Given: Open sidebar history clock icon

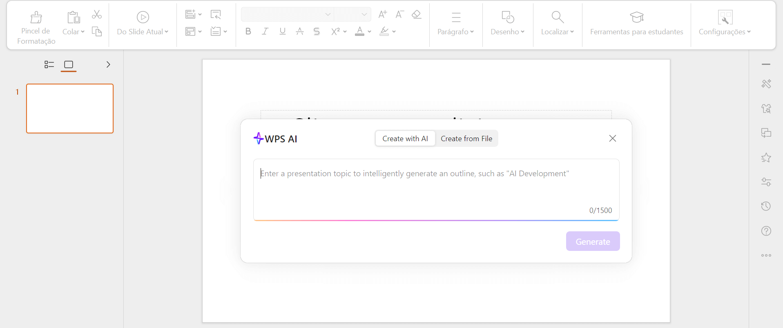Looking at the screenshot, I should 766,206.
